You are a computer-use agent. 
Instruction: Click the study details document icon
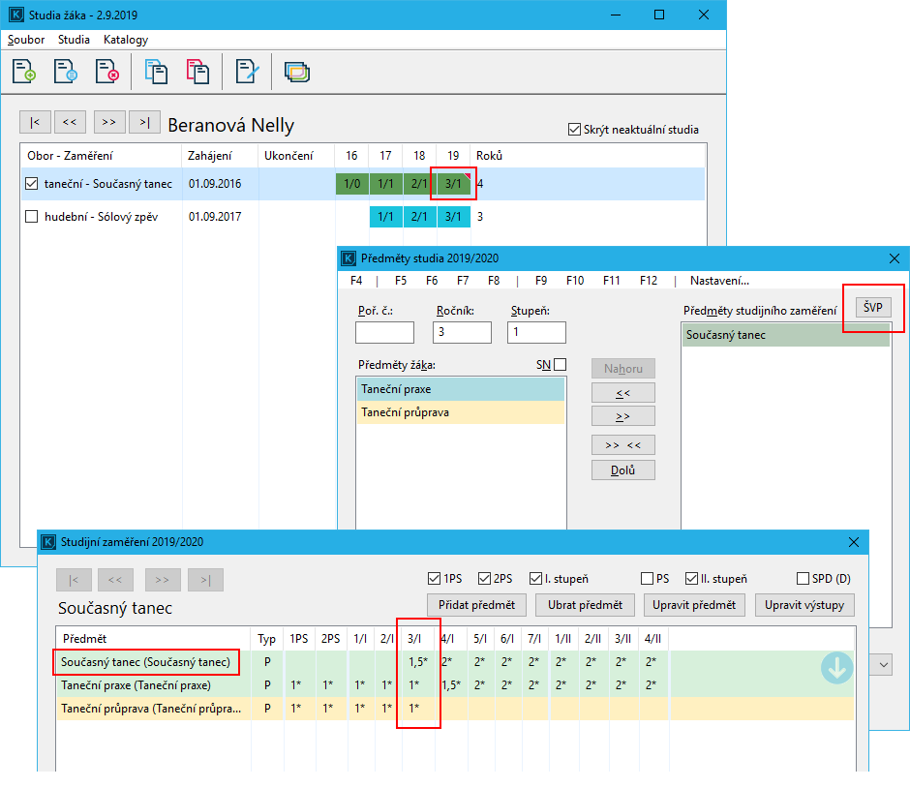click(66, 72)
